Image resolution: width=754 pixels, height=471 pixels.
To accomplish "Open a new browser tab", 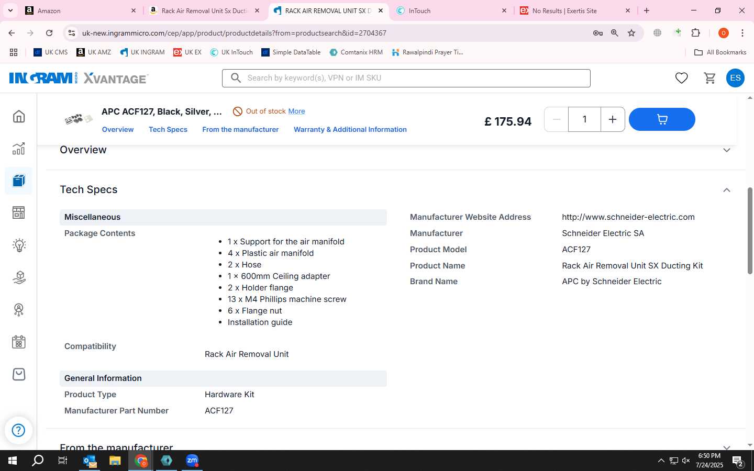I will tap(647, 10).
